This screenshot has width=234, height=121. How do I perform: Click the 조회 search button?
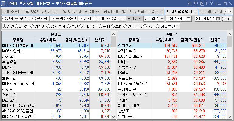tap(227, 19)
